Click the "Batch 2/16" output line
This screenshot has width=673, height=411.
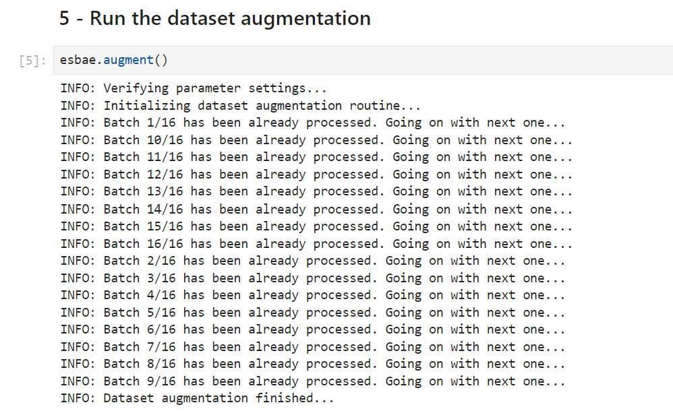(x=313, y=261)
